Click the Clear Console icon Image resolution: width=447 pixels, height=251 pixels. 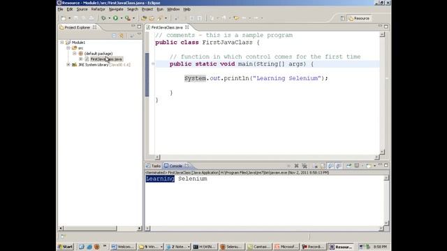point(315,166)
